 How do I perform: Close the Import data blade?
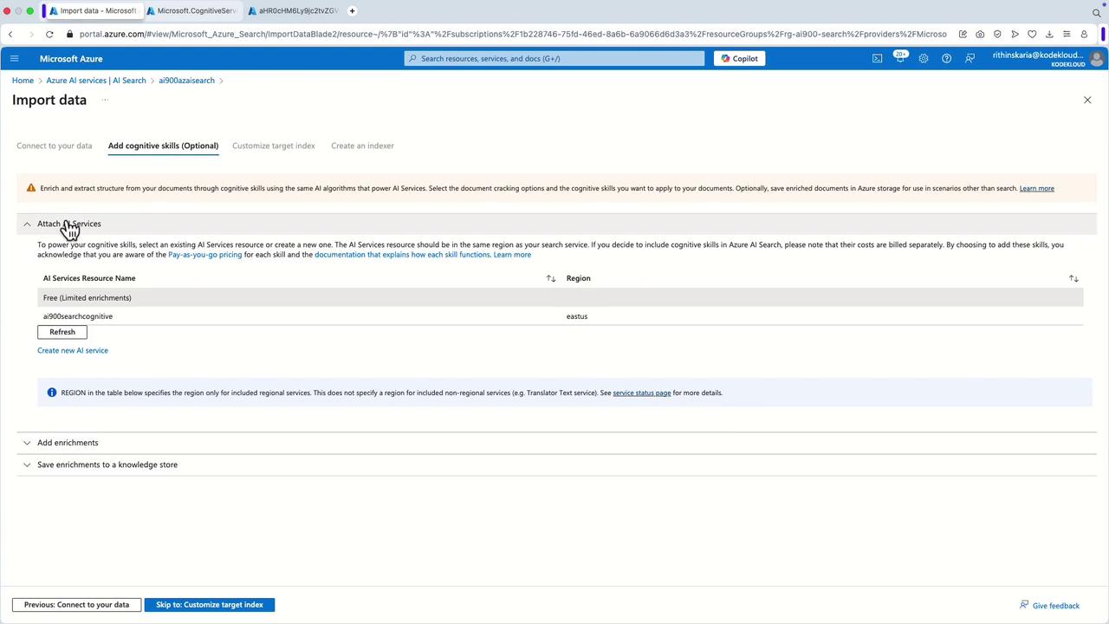(1087, 100)
